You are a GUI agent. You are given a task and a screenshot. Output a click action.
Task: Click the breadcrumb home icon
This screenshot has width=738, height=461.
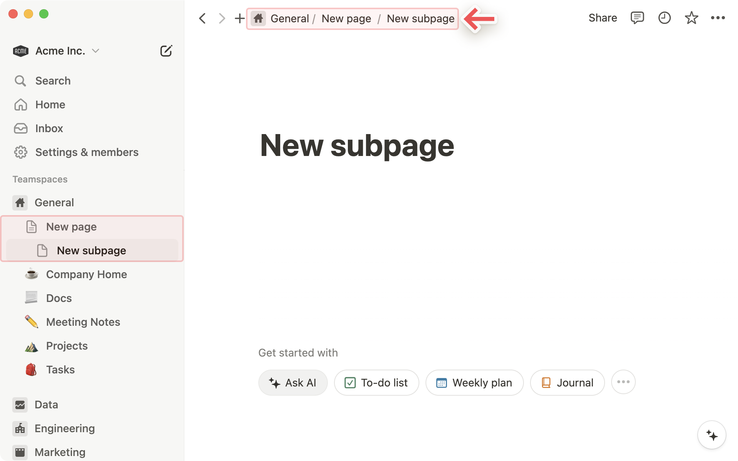(x=259, y=18)
